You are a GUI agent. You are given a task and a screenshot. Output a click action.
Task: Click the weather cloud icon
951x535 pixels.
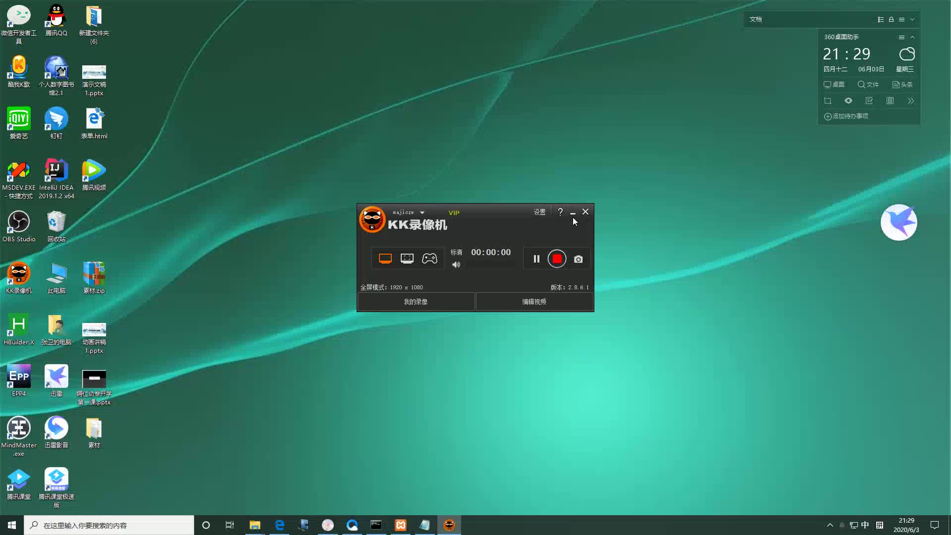pyautogui.click(x=907, y=53)
